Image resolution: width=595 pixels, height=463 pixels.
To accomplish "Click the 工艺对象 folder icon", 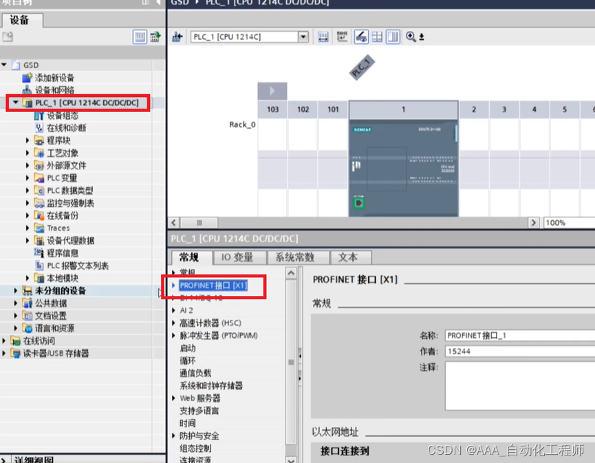I will (x=39, y=153).
